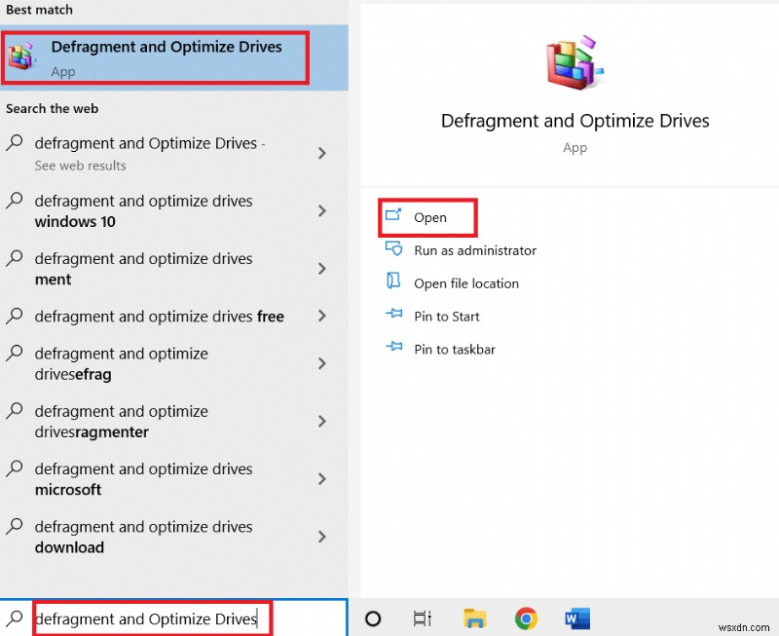Open Cortana from the taskbar circle icon
The width and height of the screenshot is (779, 636).
(373, 618)
